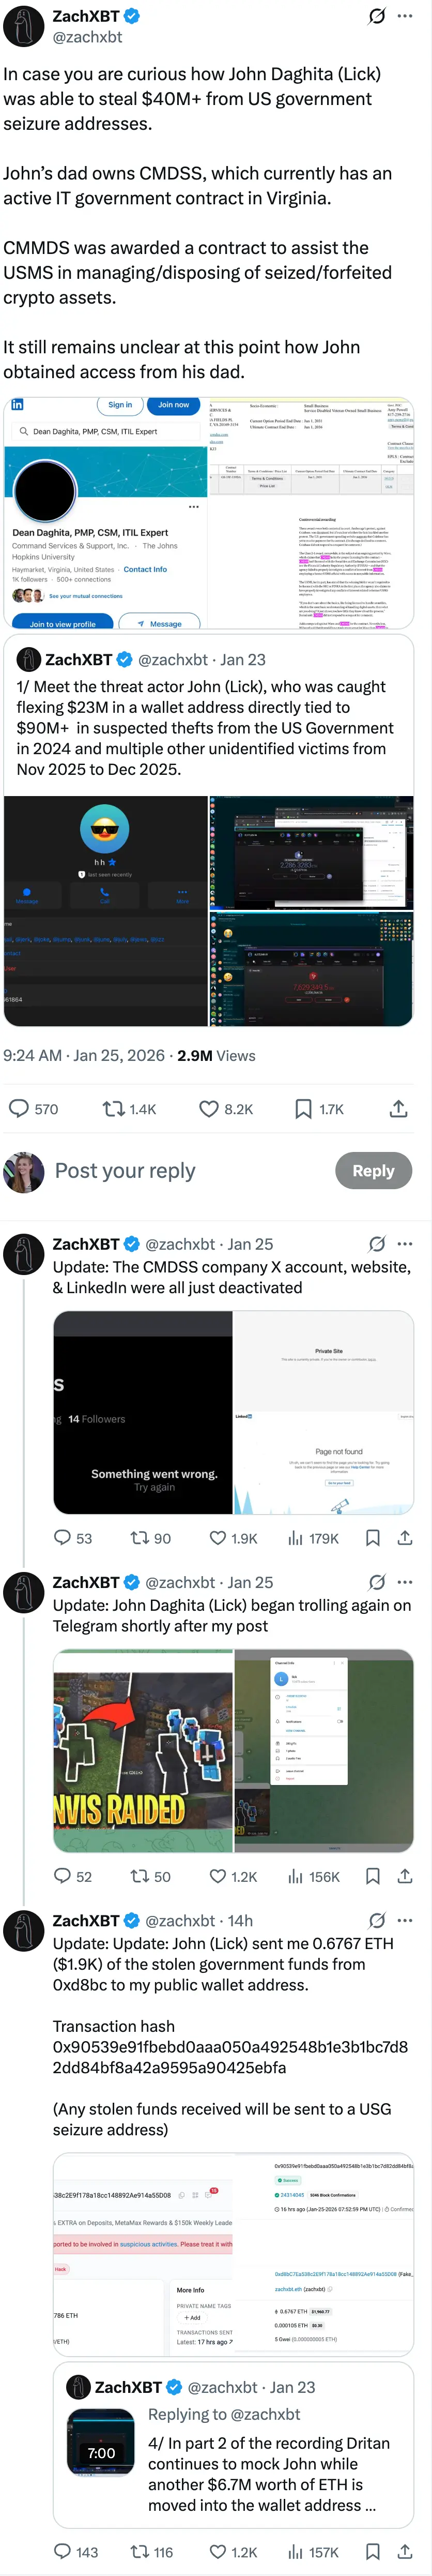Open the @zachxbt handle under the main author name

(x=87, y=37)
